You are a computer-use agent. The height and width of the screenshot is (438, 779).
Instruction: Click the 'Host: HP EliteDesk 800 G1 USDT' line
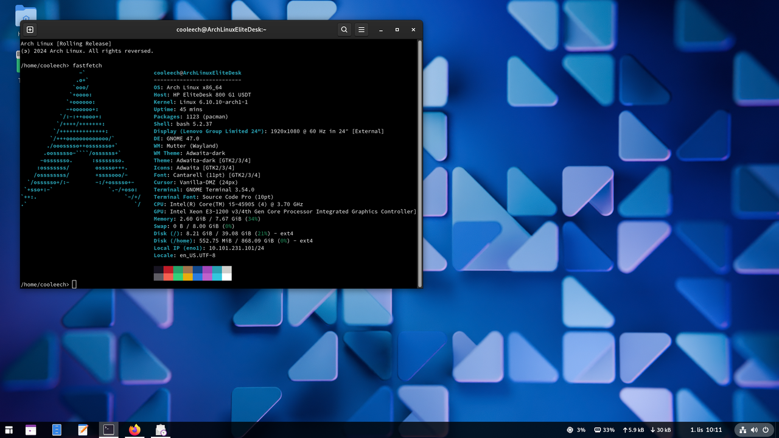coord(203,95)
